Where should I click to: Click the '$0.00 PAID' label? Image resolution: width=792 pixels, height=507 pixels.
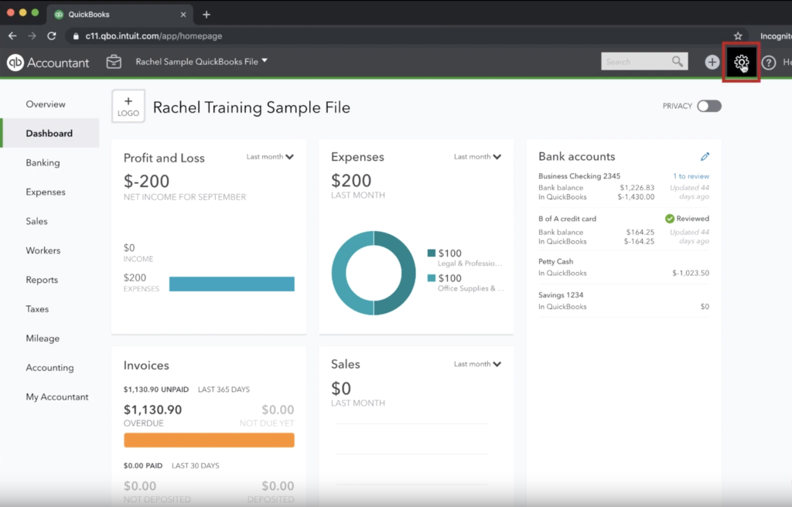[143, 465]
